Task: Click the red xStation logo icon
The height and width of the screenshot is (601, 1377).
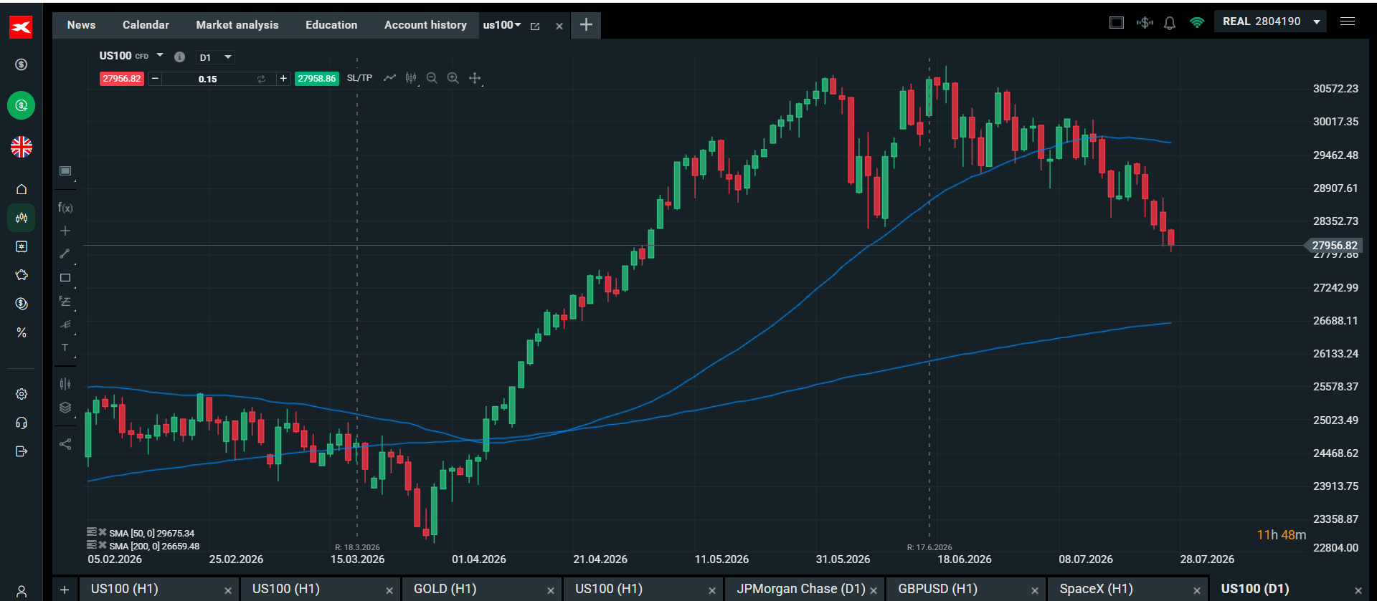Action: pos(21,27)
